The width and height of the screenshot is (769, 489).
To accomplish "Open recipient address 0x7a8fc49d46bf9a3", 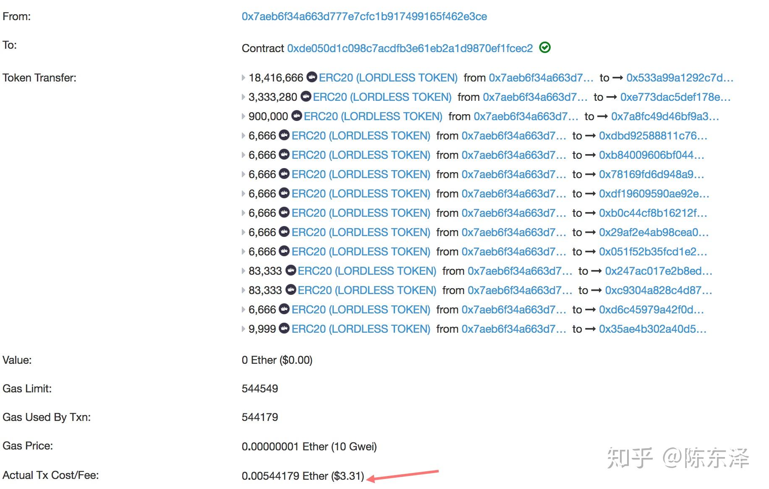I will point(665,116).
